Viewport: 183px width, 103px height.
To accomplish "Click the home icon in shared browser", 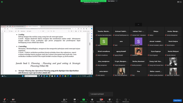I will (x=7, y=29).
